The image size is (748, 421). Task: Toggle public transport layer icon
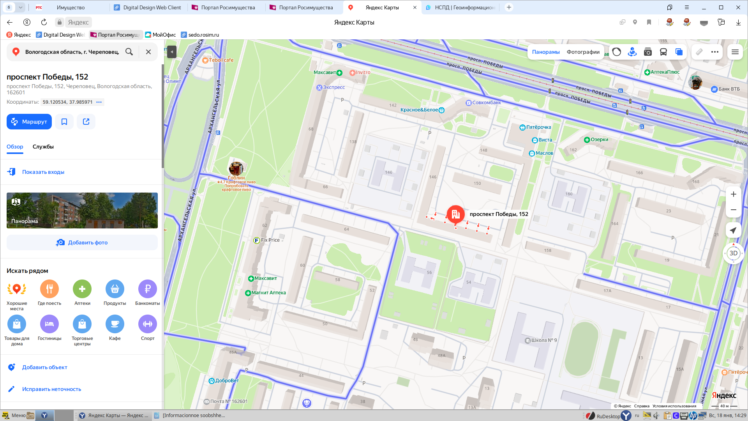click(663, 52)
